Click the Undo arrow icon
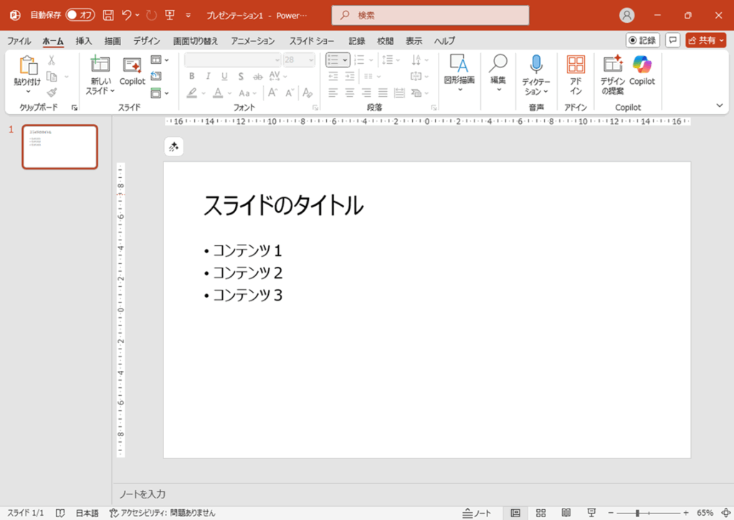The image size is (734, 520). click(x=127, y=15)
